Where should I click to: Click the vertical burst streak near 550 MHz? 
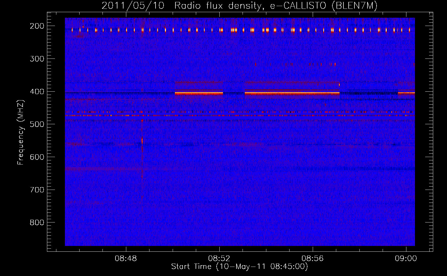pos(142,141)
